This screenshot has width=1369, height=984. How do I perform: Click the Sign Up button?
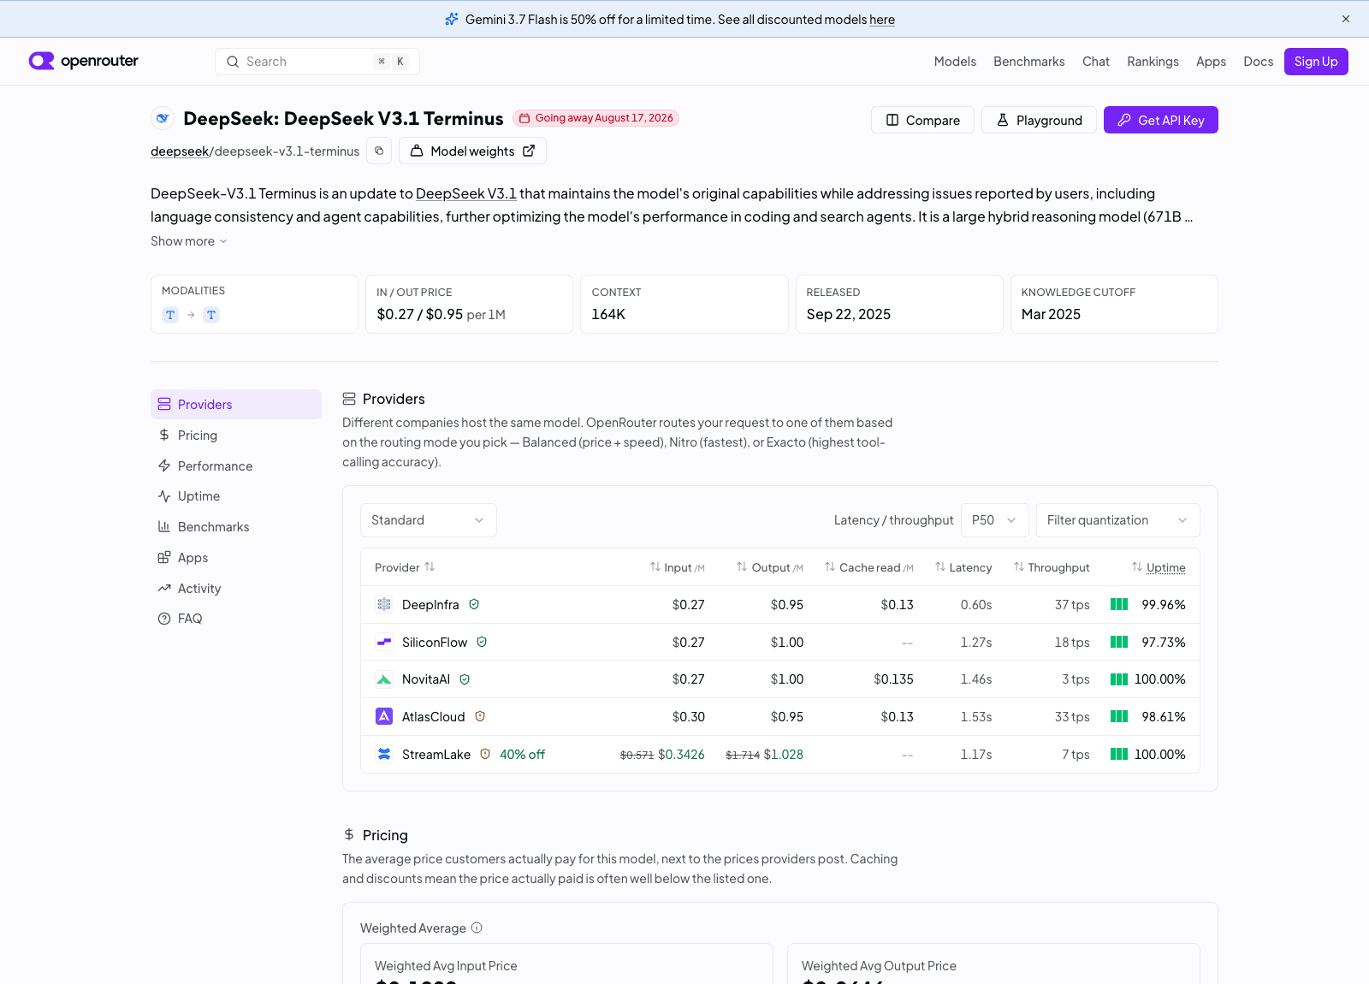click(x=1316, y=62)
